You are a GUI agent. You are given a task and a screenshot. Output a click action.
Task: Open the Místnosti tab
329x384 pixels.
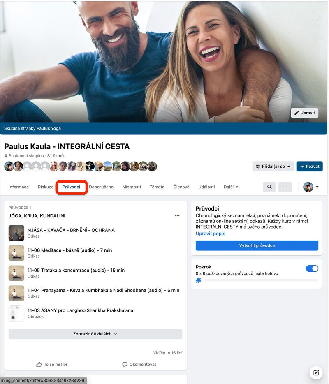[x=132, y=187]
